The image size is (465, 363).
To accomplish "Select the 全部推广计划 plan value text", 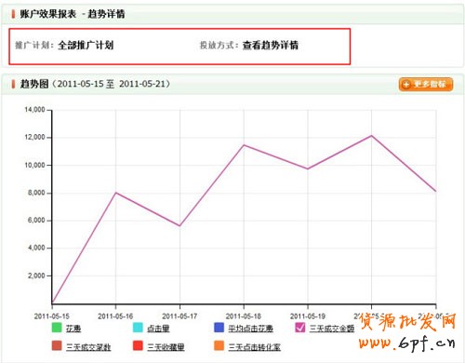I will pos(86,46).
